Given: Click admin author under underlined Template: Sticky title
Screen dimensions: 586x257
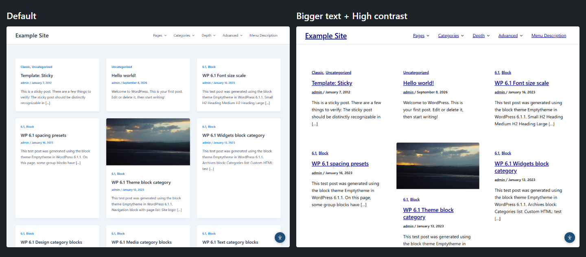Looking at the screenshot, I should tap(317, 92).
